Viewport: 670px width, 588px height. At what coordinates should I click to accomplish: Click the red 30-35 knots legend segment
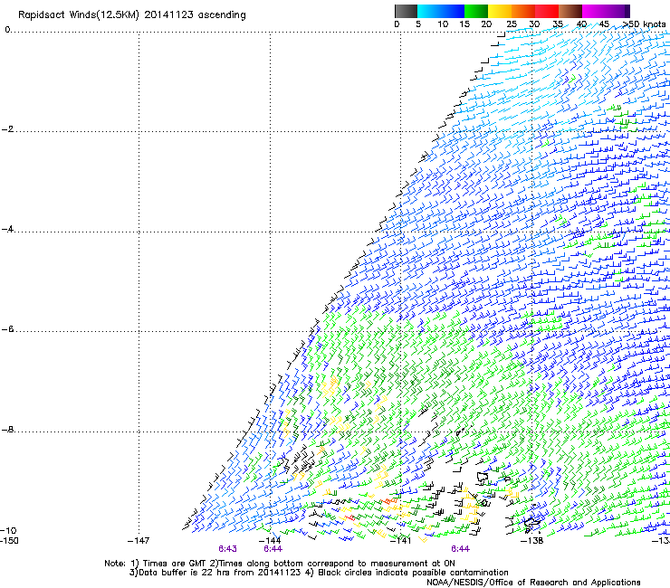(547, 11)
